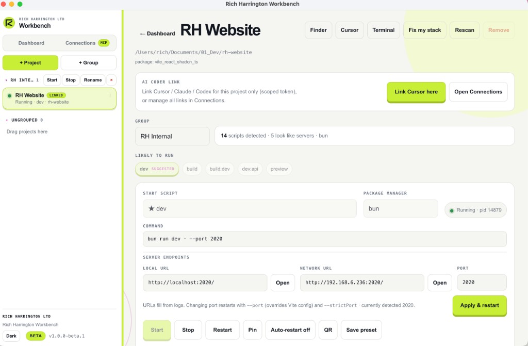Click the Network URL field
Screen dimensions: 528x346
[362, 283]
